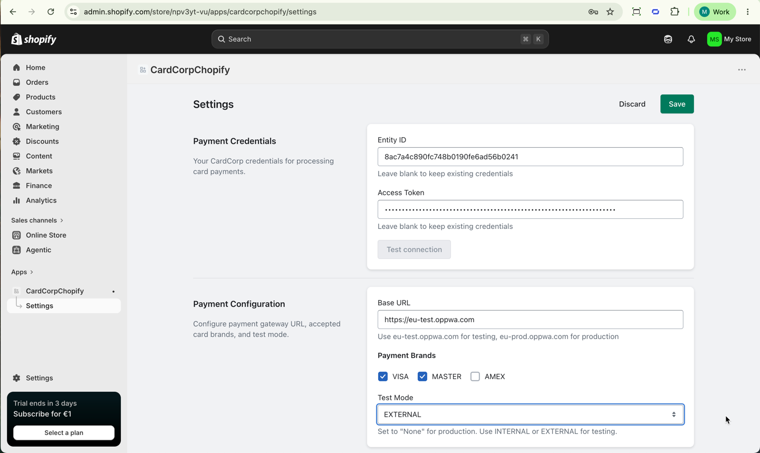This screenshot has width=760, height=453.
Task: Open Marketing in sidebar
Action: tap(64, 127)
